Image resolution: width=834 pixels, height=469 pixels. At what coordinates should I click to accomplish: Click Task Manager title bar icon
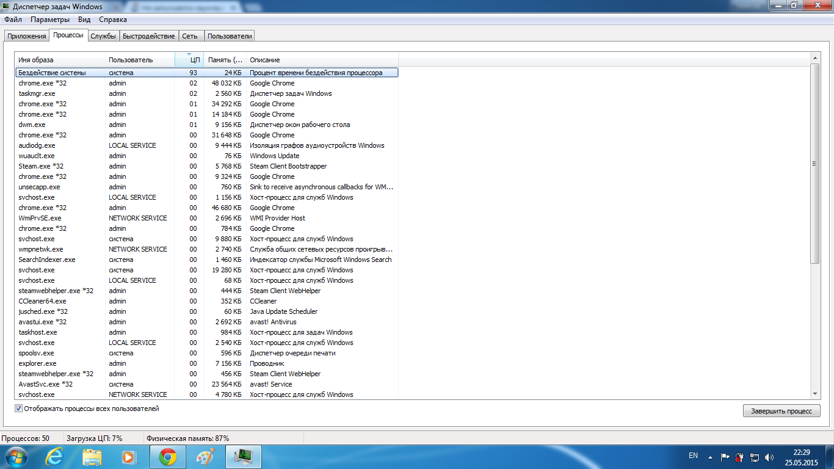(x=6, y=6)
